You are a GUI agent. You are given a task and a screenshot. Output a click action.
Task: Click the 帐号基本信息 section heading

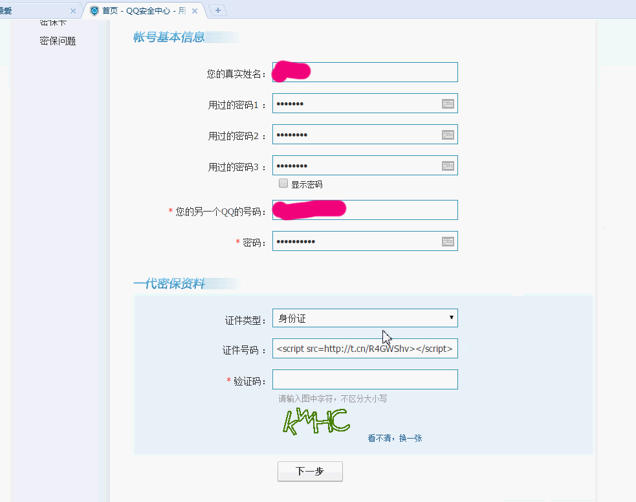pos(169,38)
